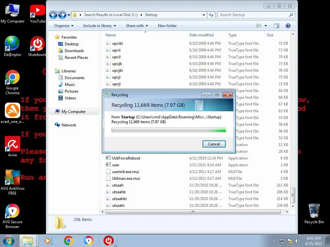
Task: Sort by the Type column header
Action: [x=245, y=35]
